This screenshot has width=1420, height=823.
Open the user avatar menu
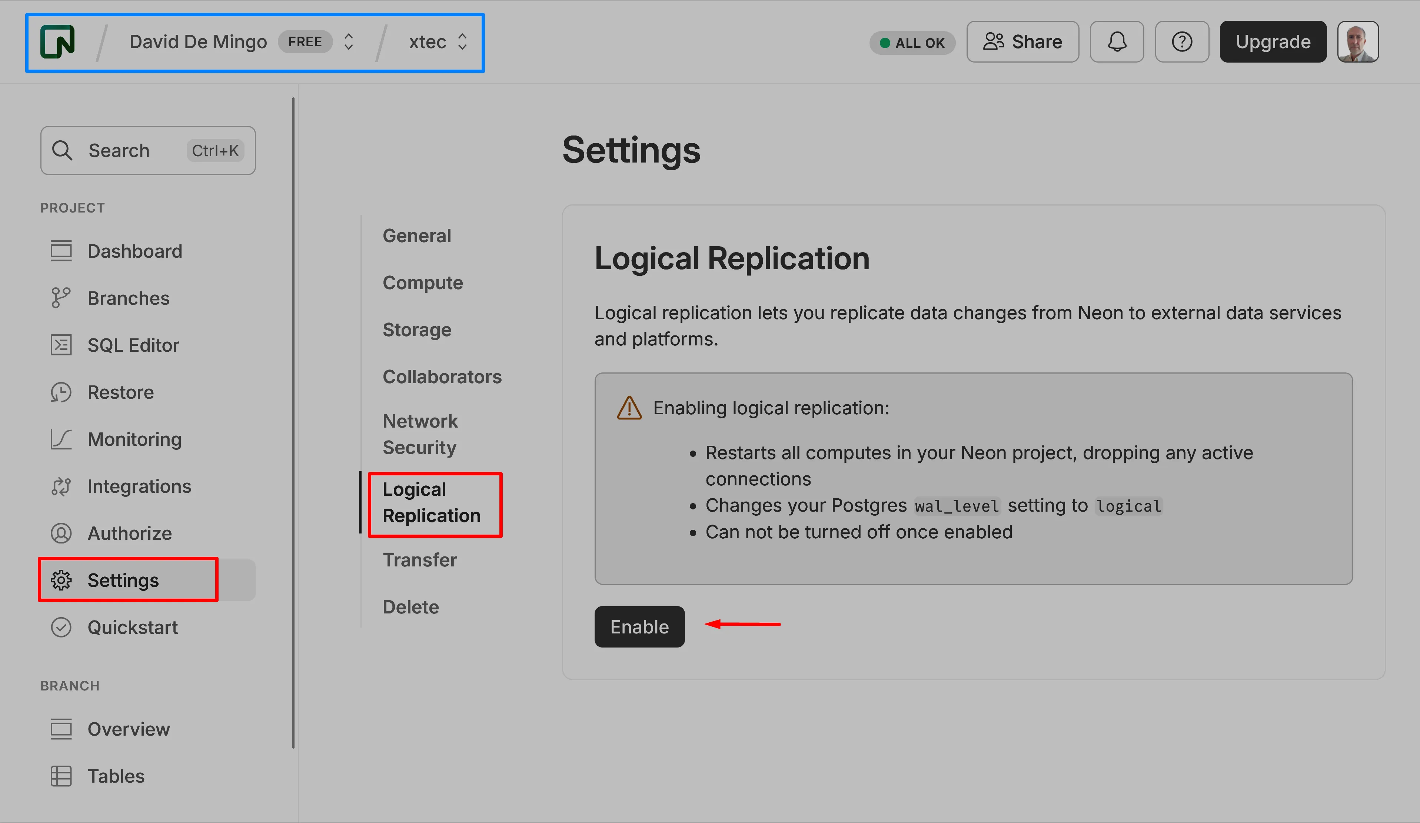point(1357,42)
